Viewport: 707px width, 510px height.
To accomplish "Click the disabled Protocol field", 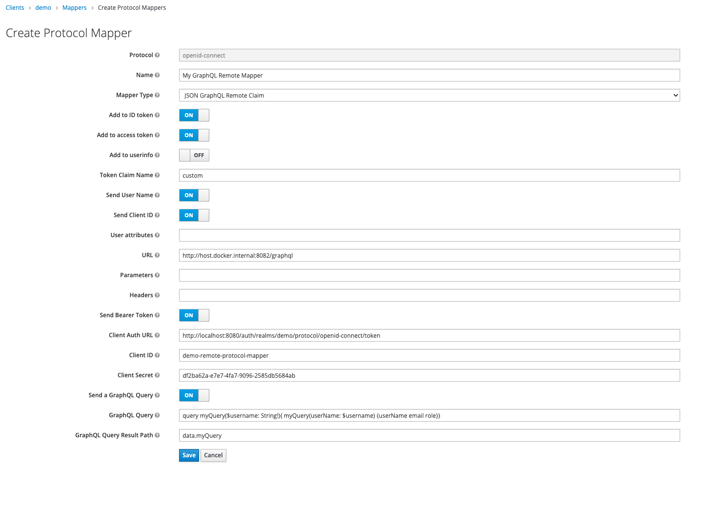I will (x=429, y=55).
